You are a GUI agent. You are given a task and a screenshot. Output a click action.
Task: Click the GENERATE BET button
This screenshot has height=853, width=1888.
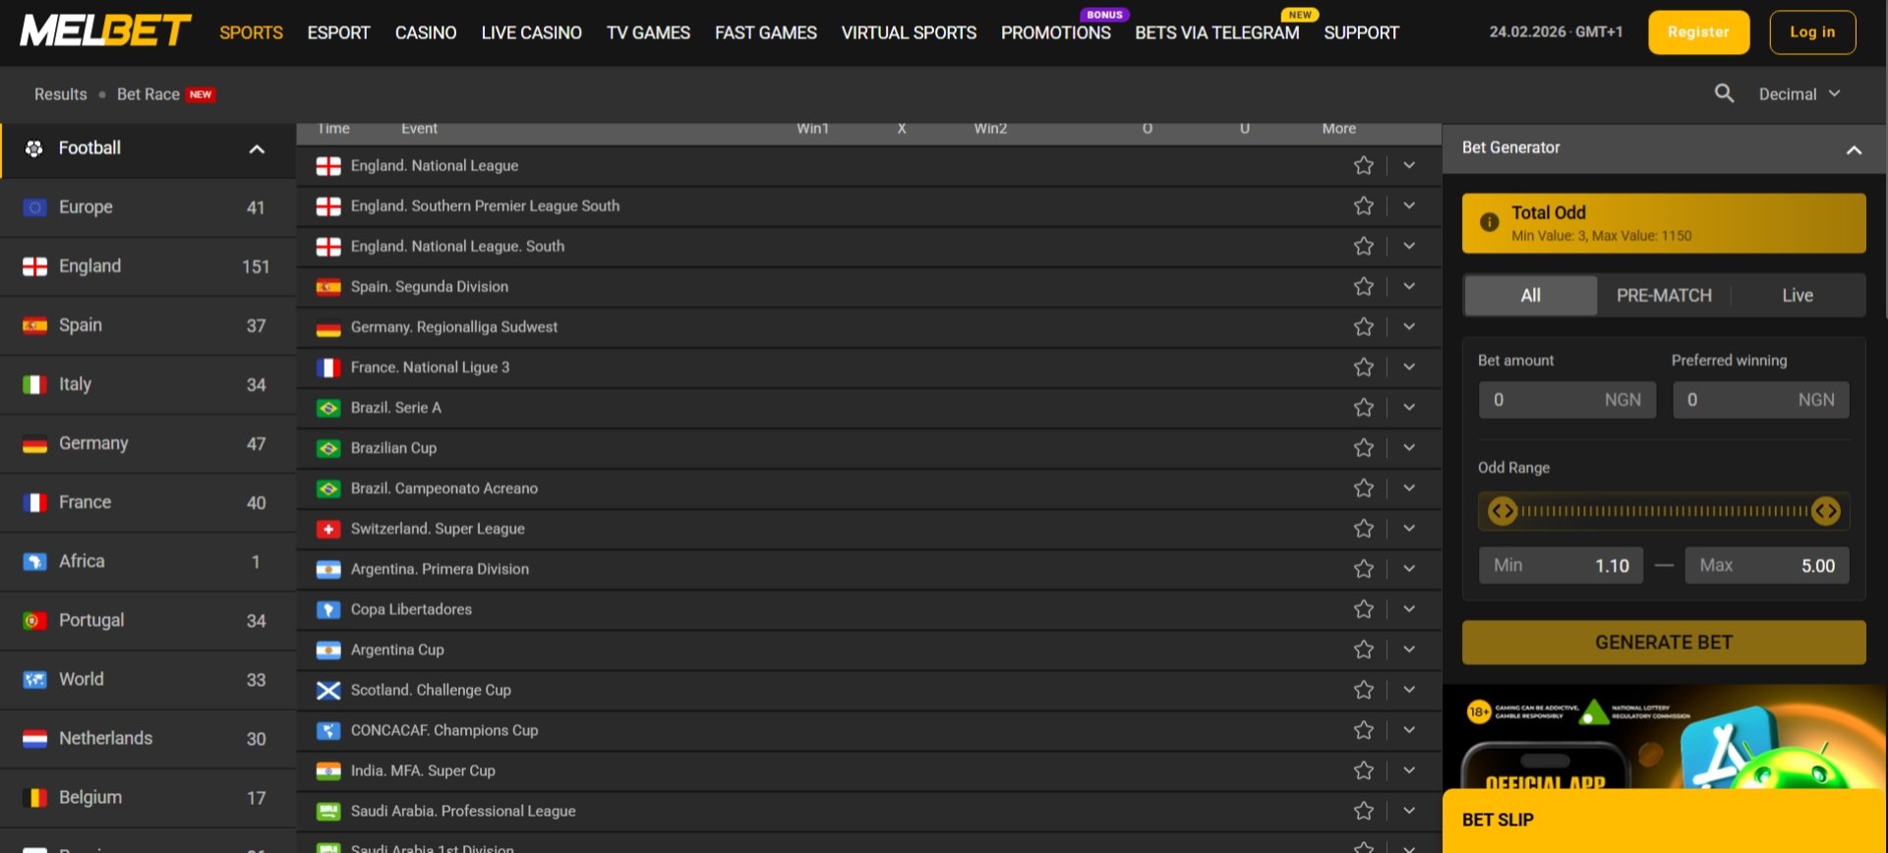coord(1664,642)
